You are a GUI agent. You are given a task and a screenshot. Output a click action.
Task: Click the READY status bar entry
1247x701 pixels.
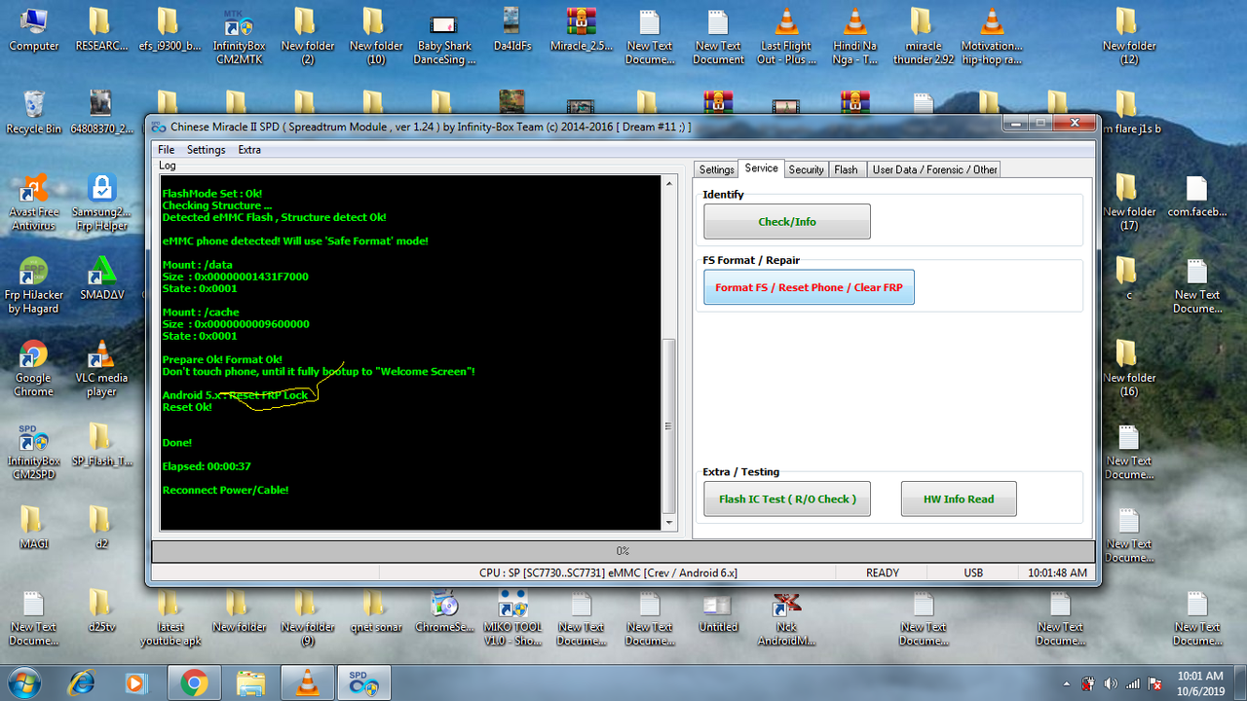(x=883, y=573)
